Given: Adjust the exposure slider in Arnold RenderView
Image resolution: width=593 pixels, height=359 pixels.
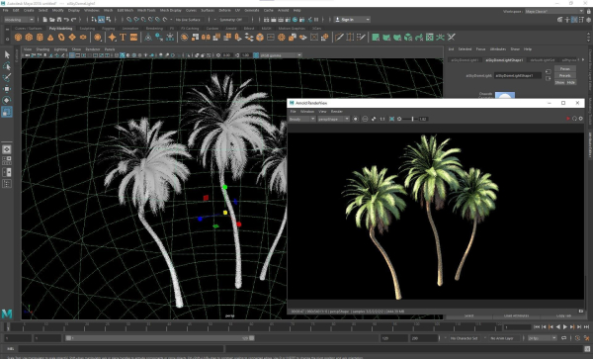Looking at the screenshot, I should coord(412,119).
